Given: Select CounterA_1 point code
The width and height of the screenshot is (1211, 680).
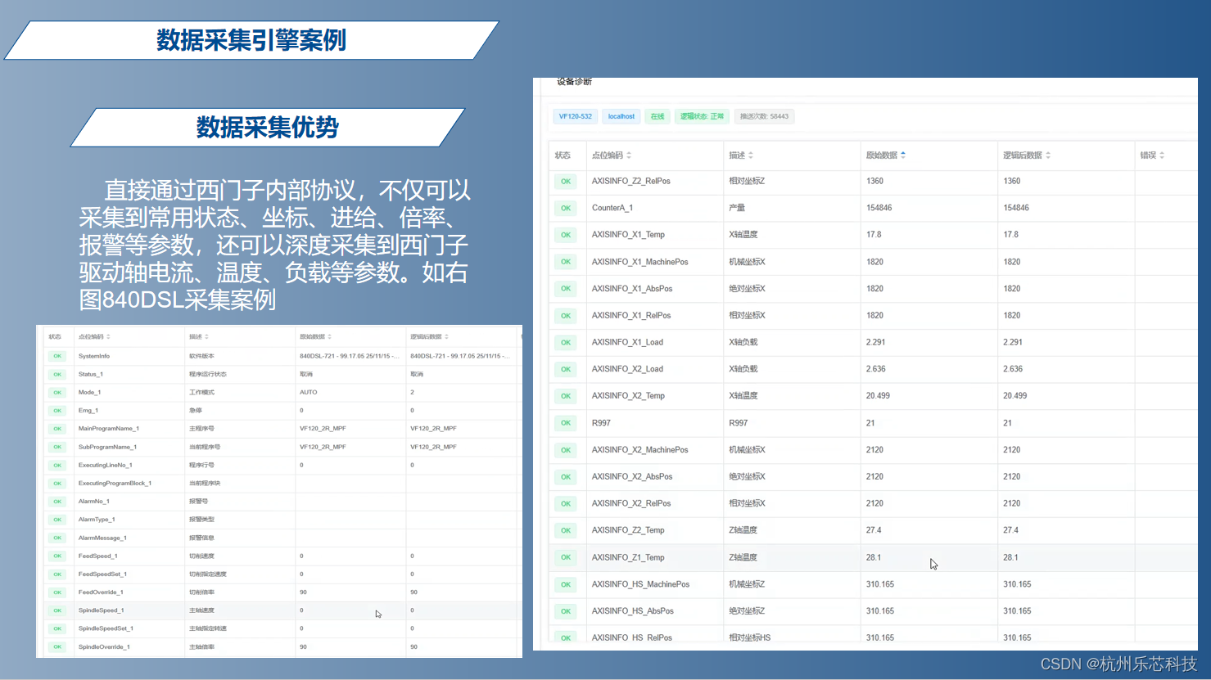Looking at the screenshot, I should pos(612,208).
